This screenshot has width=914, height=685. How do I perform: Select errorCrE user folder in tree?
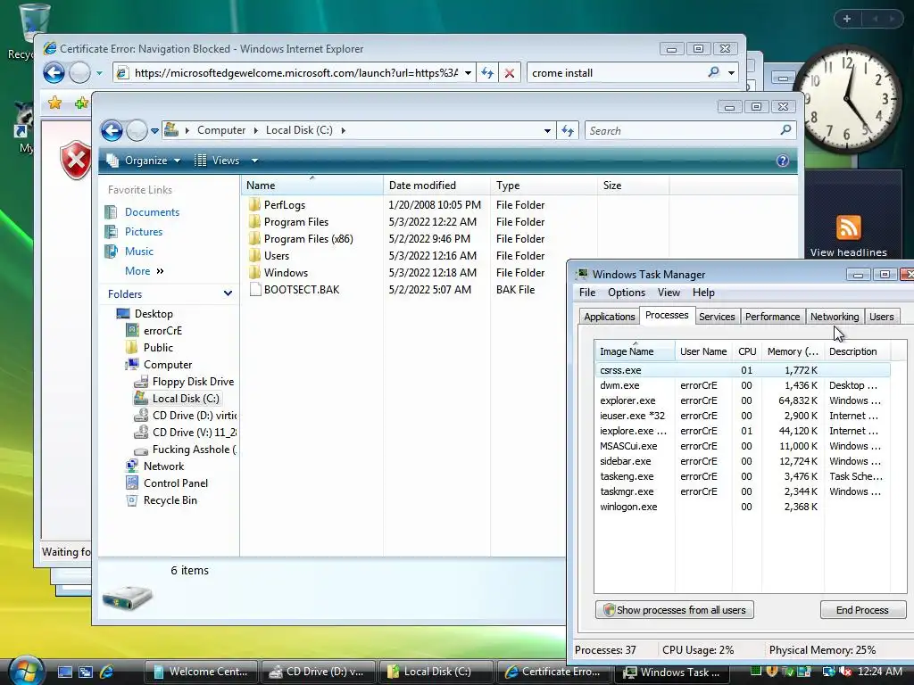coord(162,330)
